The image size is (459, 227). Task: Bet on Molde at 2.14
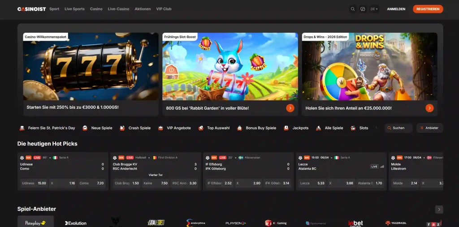coord(405,183)
